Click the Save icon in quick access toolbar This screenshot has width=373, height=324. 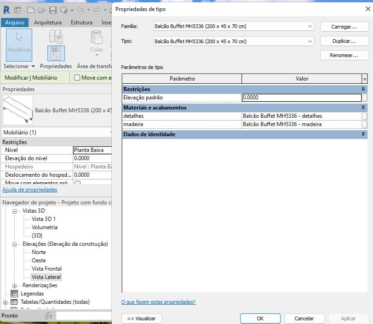pos(53,10)
